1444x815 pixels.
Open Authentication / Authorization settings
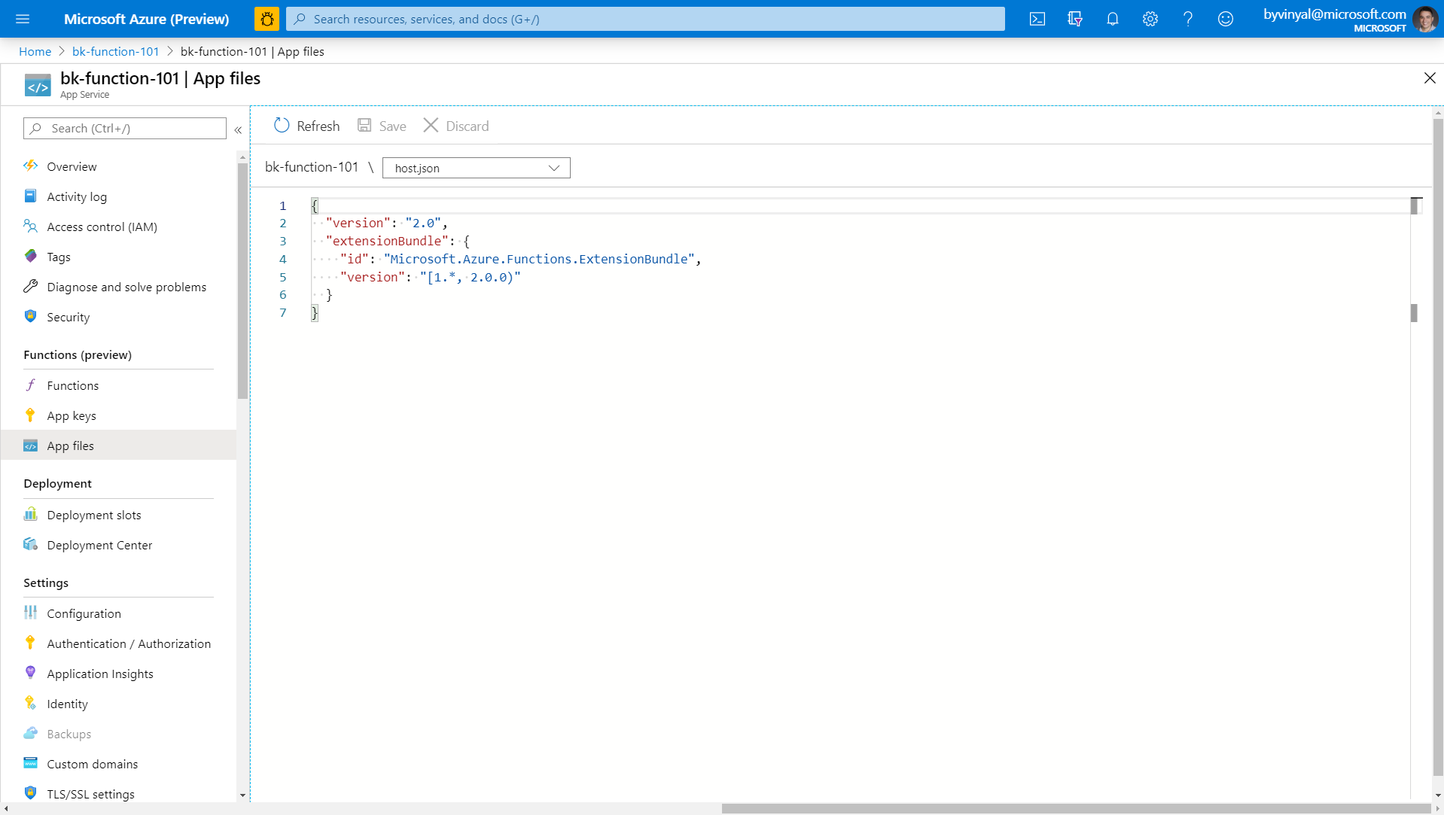tap(129, 643)
